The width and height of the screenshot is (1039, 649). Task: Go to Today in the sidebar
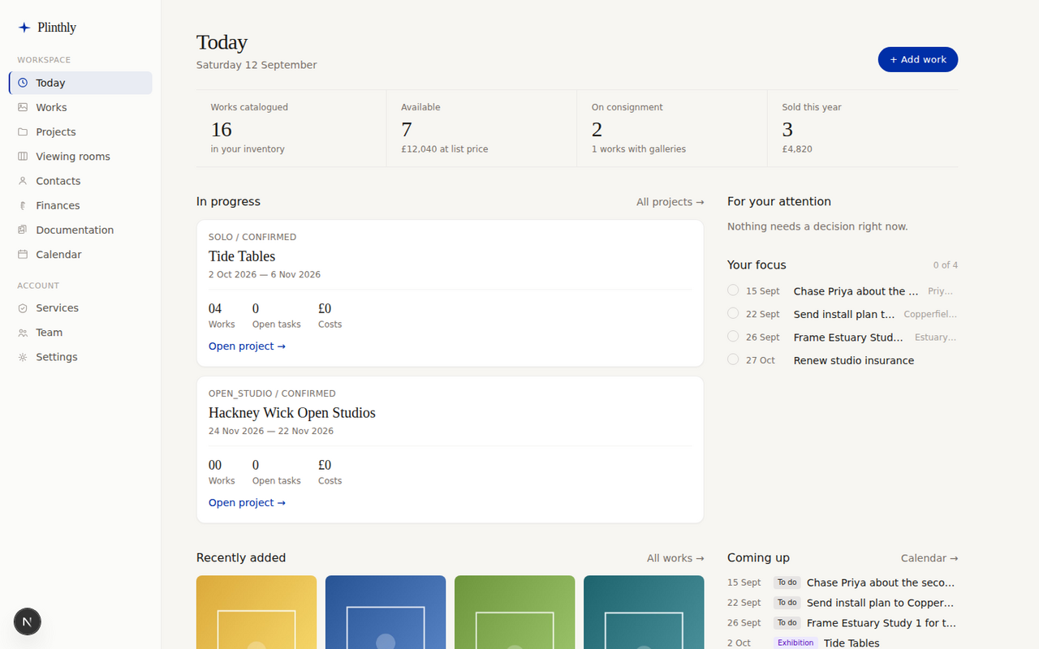80,83
